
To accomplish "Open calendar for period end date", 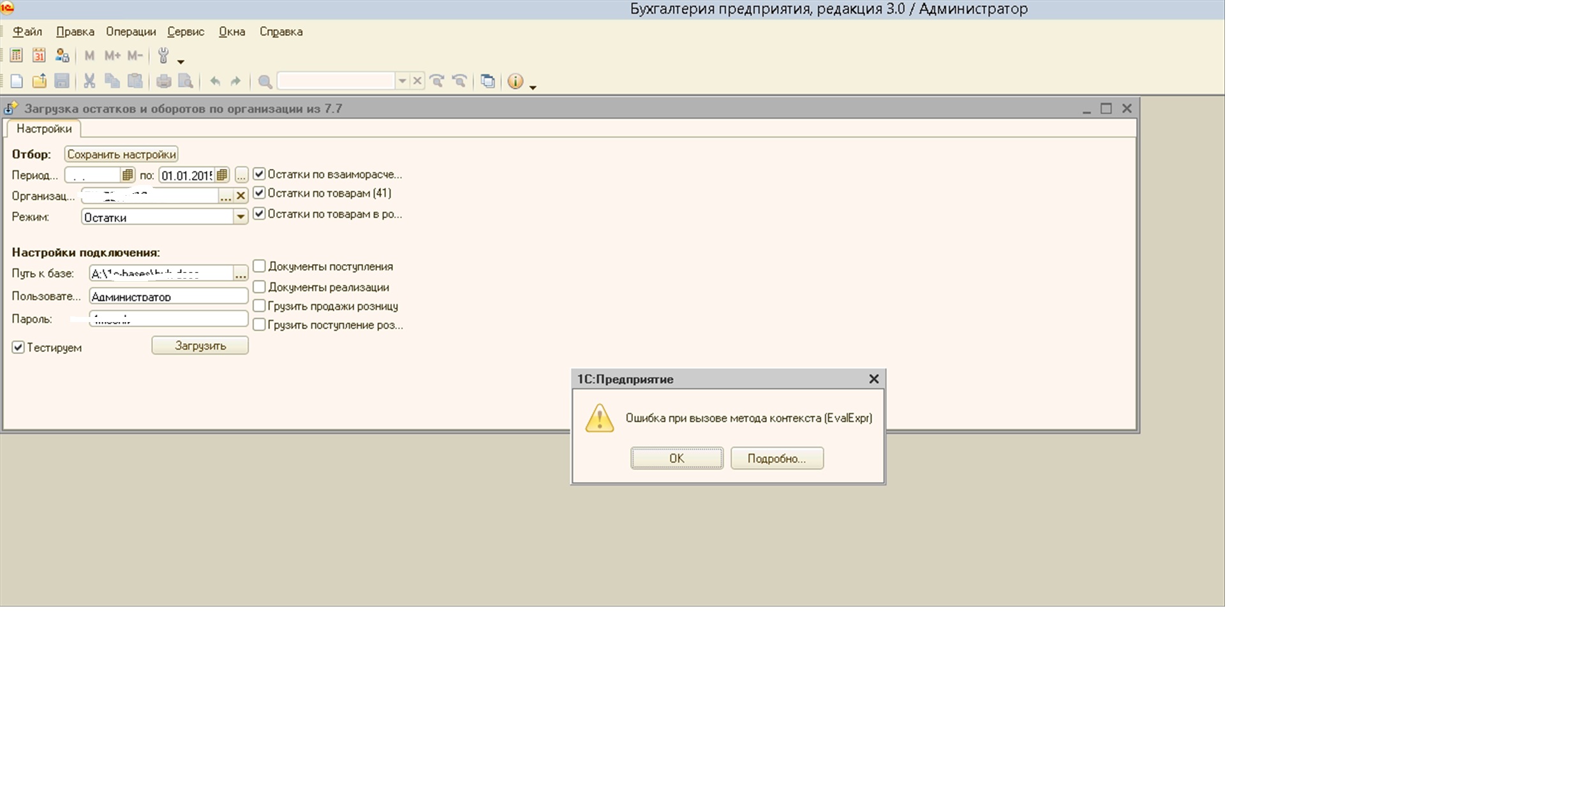I will point(221,175).
